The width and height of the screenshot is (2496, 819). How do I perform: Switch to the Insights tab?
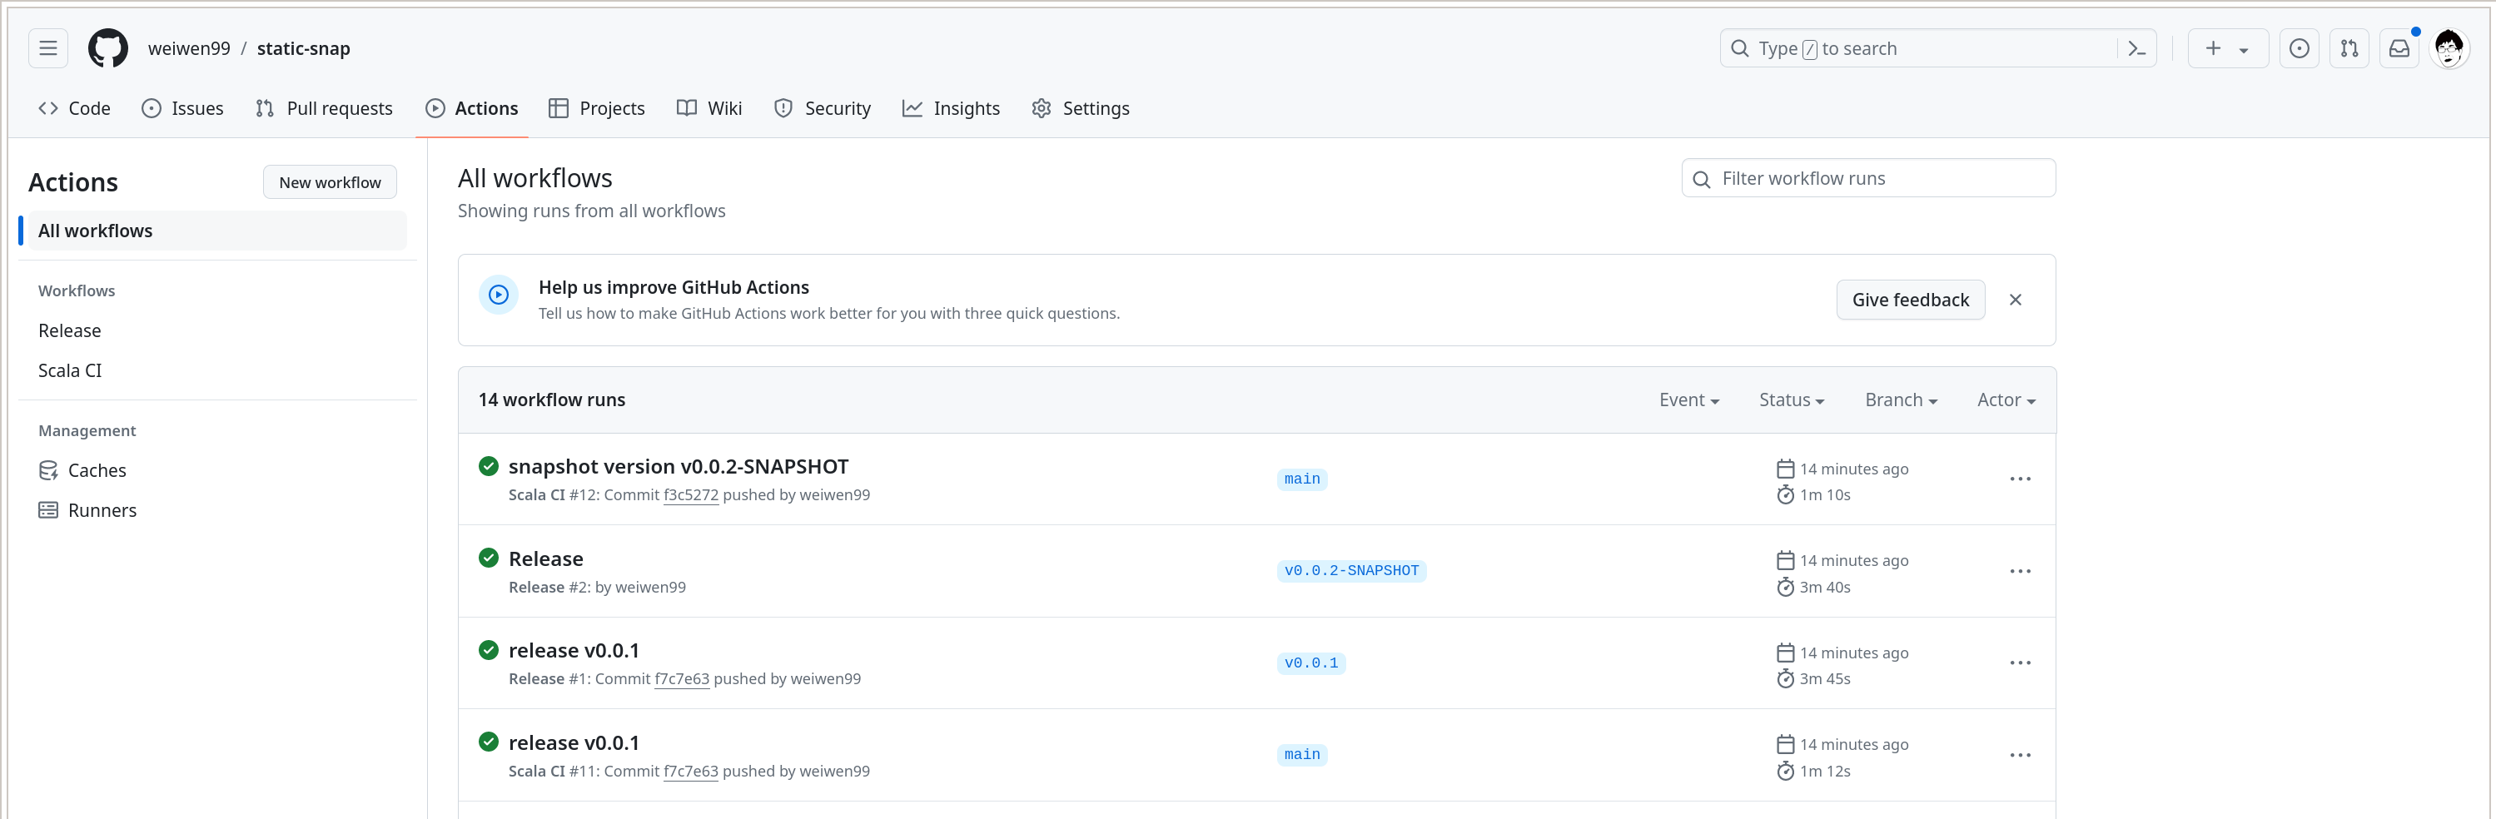(952, 108)
